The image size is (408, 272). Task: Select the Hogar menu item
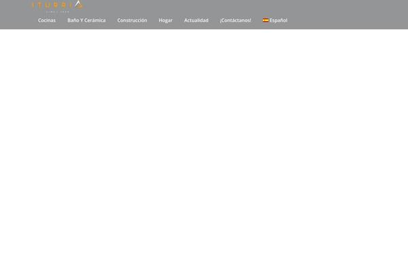point(165,20)
